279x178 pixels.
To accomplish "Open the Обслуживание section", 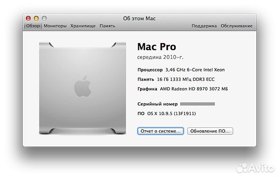I will click(236, 26).
